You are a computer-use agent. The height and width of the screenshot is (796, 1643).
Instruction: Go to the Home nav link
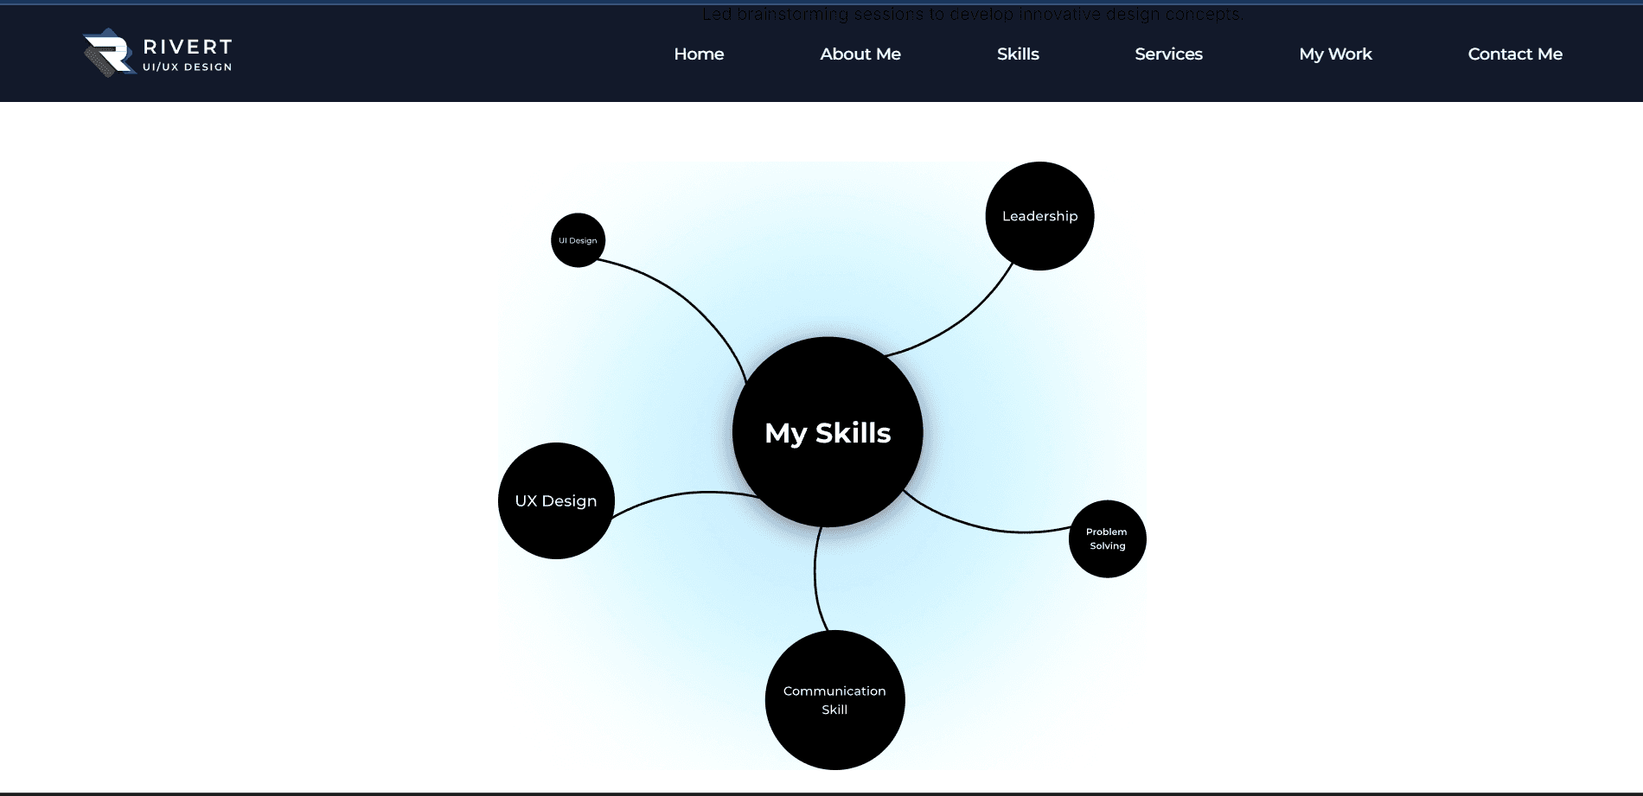699,54
